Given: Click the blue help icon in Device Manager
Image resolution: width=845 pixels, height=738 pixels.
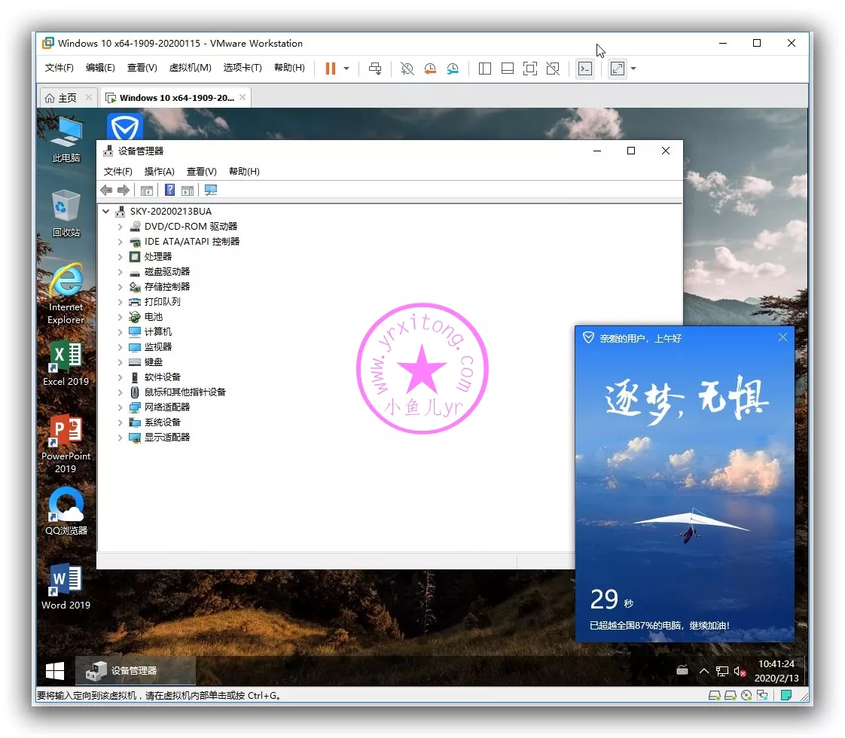Looking at the screenshot, I should pos(170,191).
